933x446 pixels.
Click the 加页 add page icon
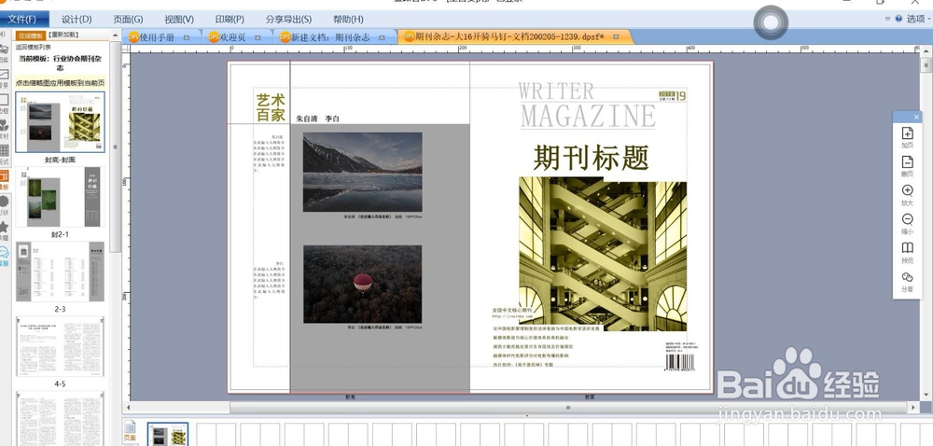tap(907, 133)
